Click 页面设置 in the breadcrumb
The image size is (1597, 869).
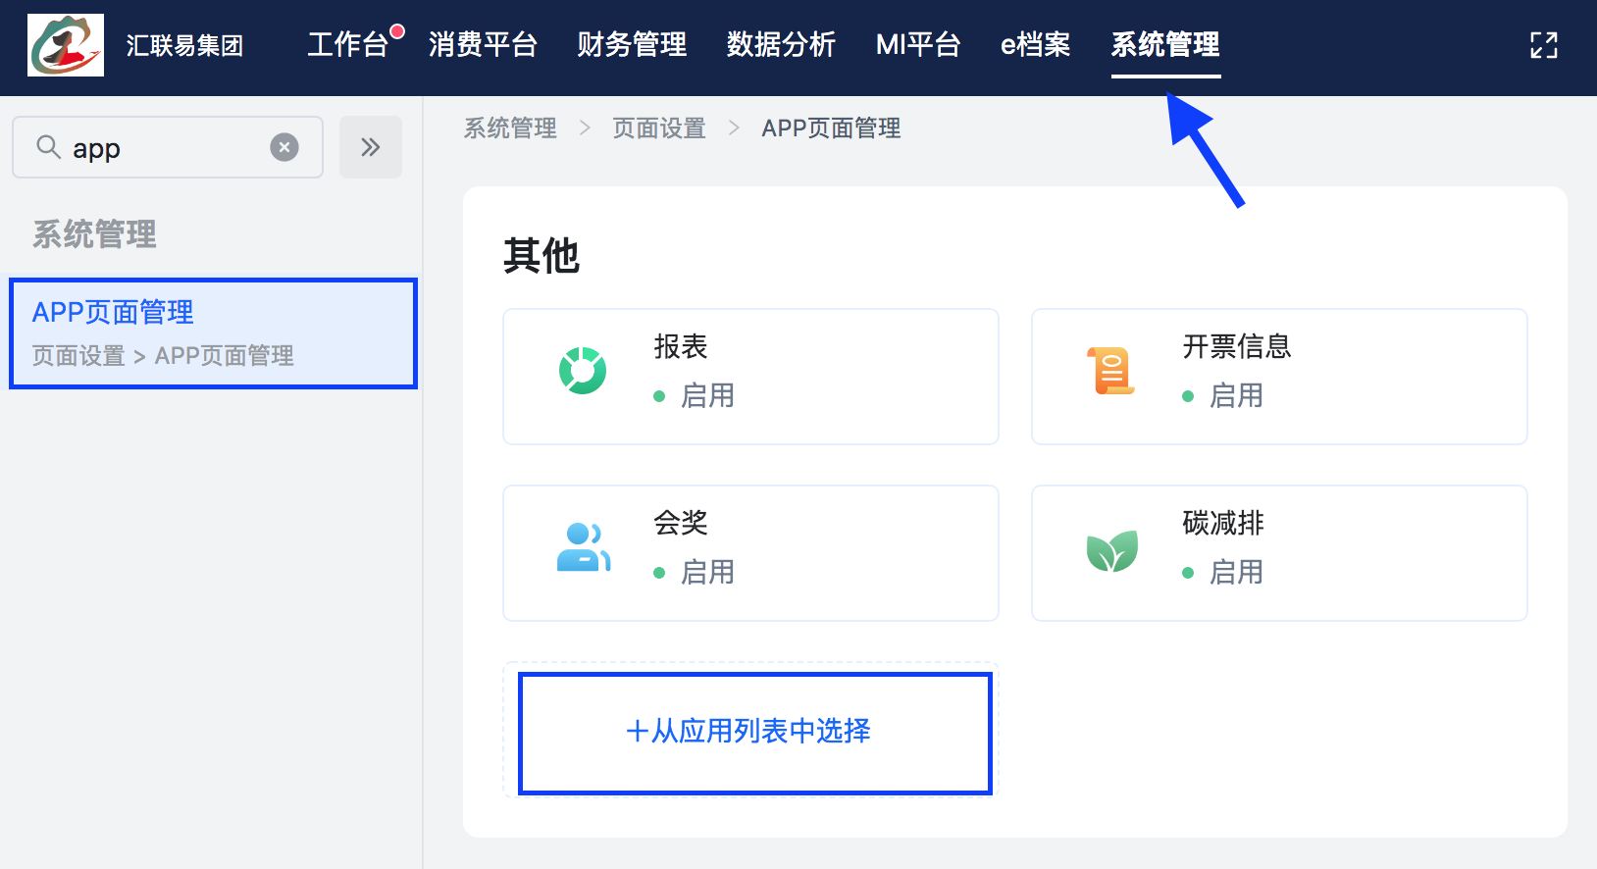coord(659,128)
